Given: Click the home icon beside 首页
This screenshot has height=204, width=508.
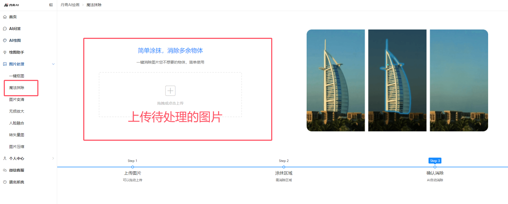Looking at the screenshot, I should pyautogui.click(x=5, y=17).
